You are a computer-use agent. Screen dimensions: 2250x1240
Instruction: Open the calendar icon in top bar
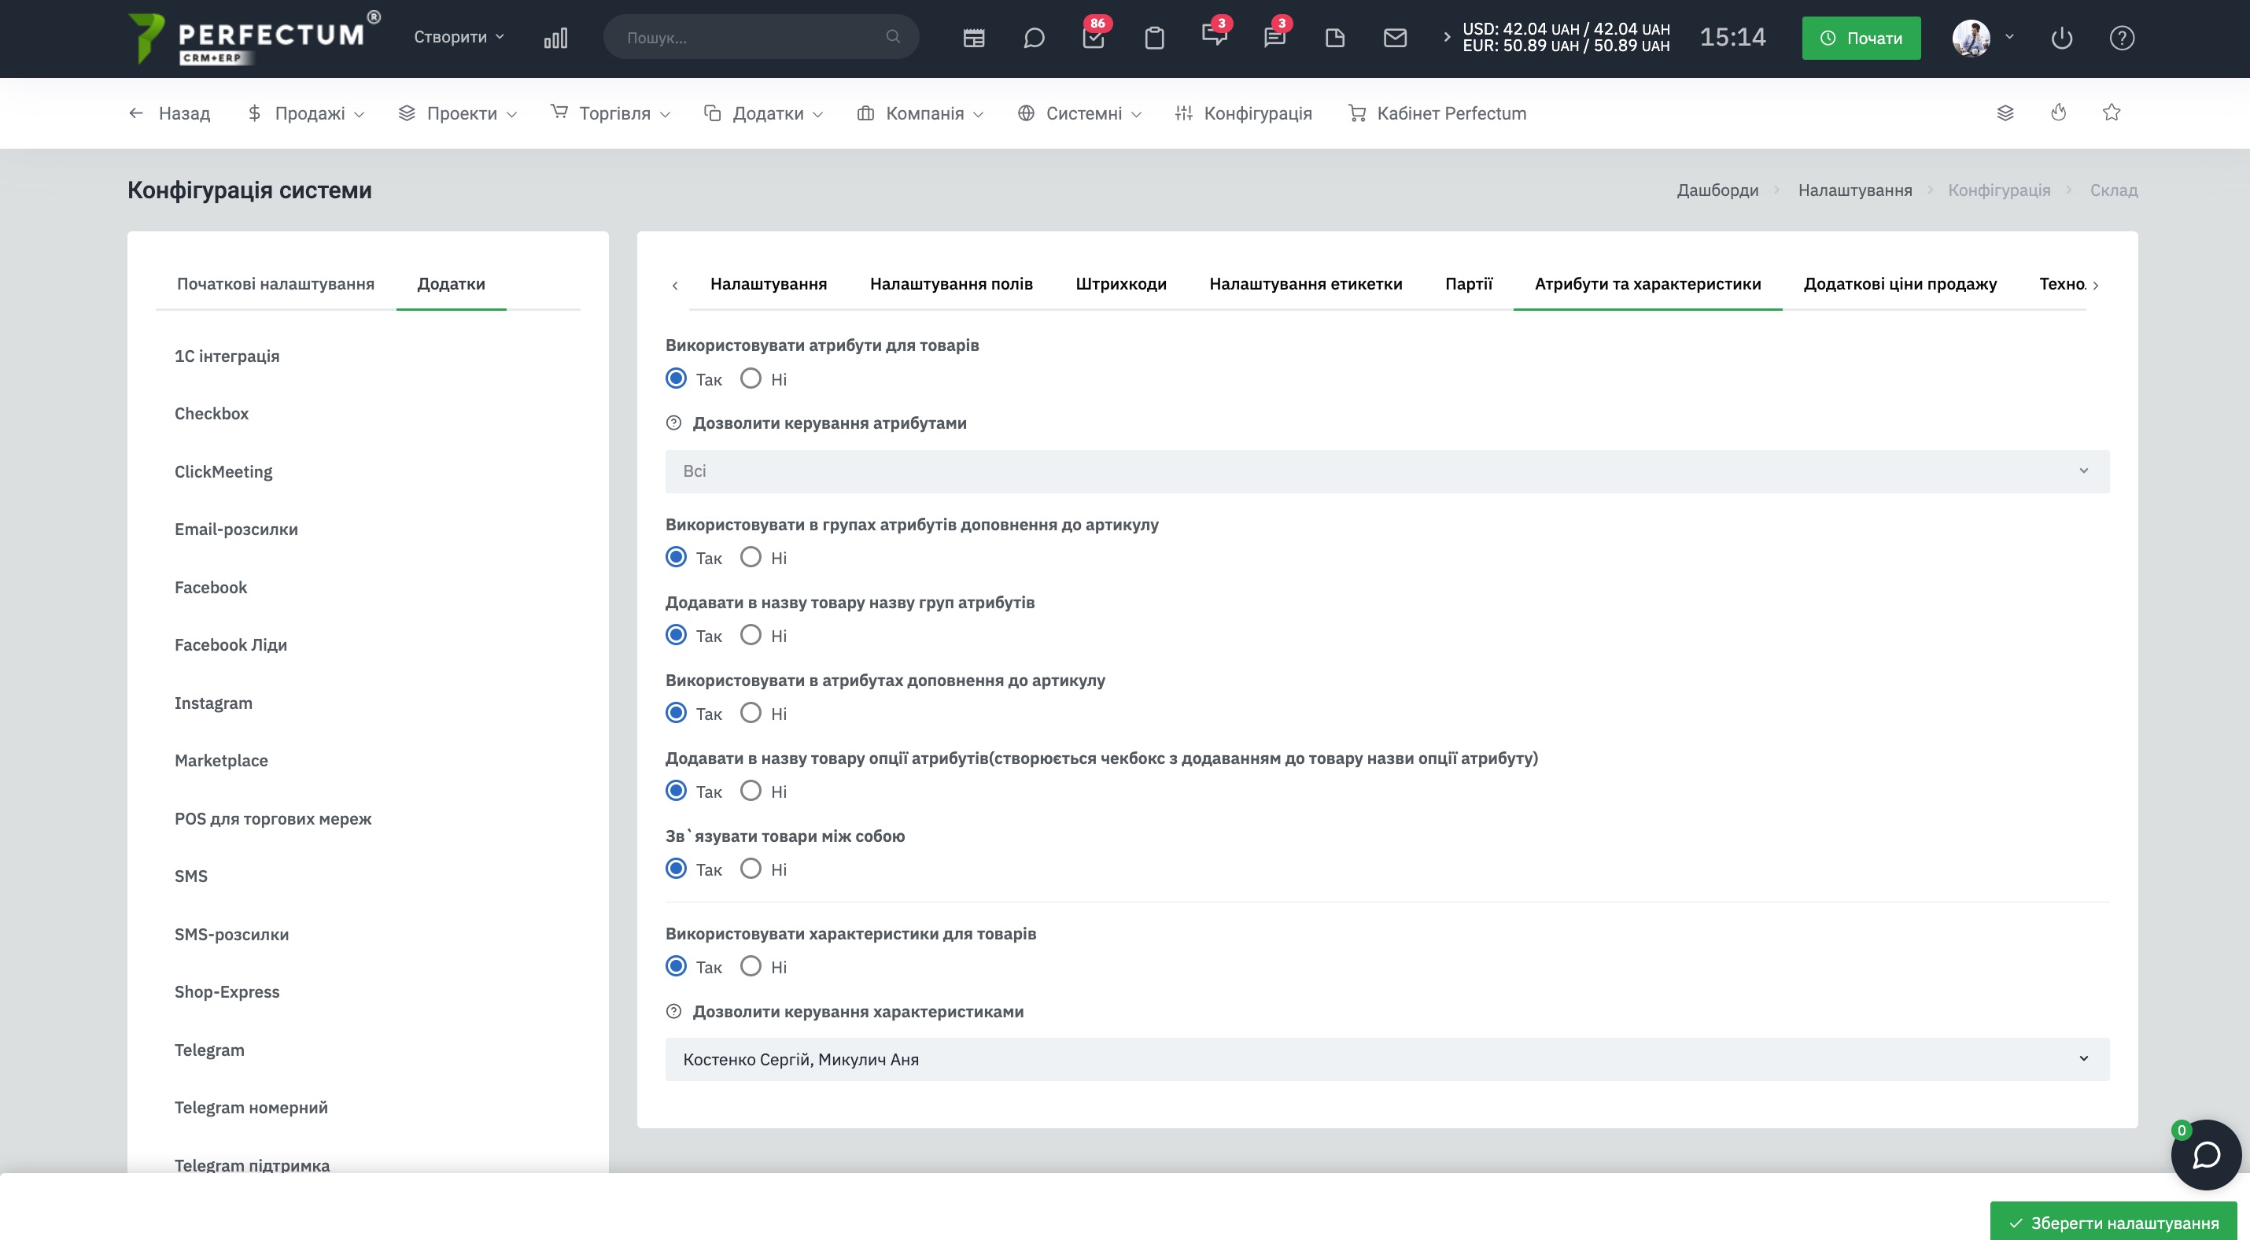click(x=973, y=38)
